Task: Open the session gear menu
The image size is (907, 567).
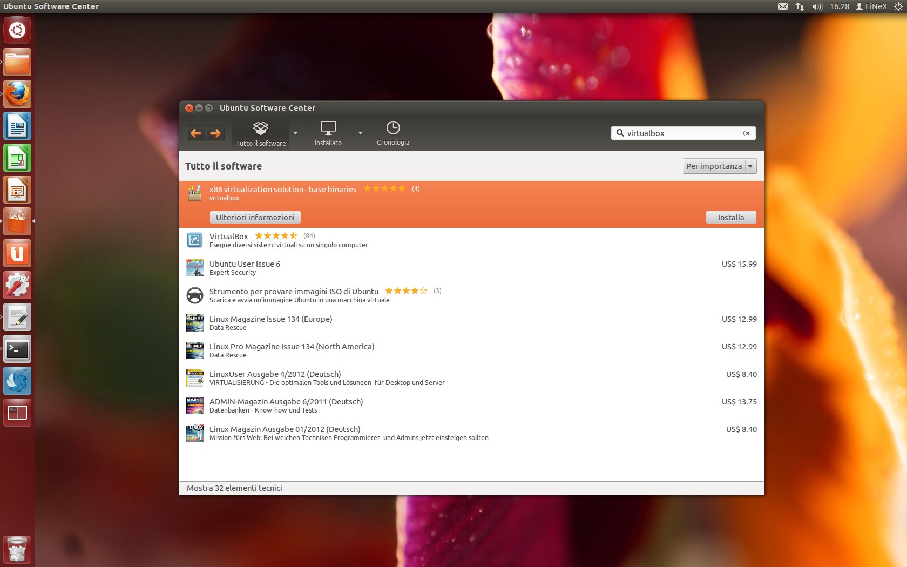Action: (898, 6)
